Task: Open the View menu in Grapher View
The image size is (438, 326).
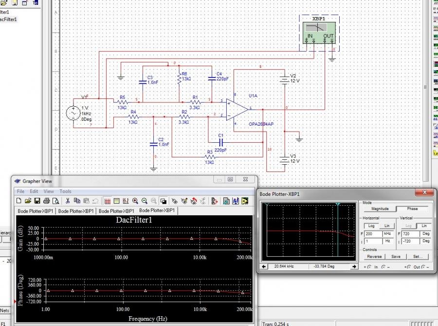Action: [x=49, y=192]
